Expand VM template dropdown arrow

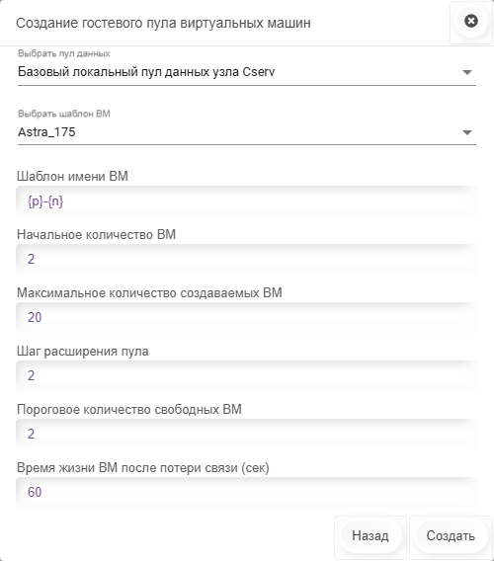pos(466,132)
